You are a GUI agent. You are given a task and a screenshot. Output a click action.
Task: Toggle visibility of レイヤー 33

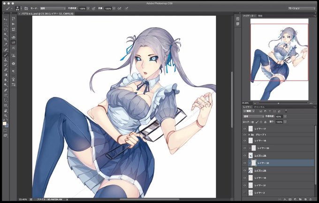[x=245, y=148]
